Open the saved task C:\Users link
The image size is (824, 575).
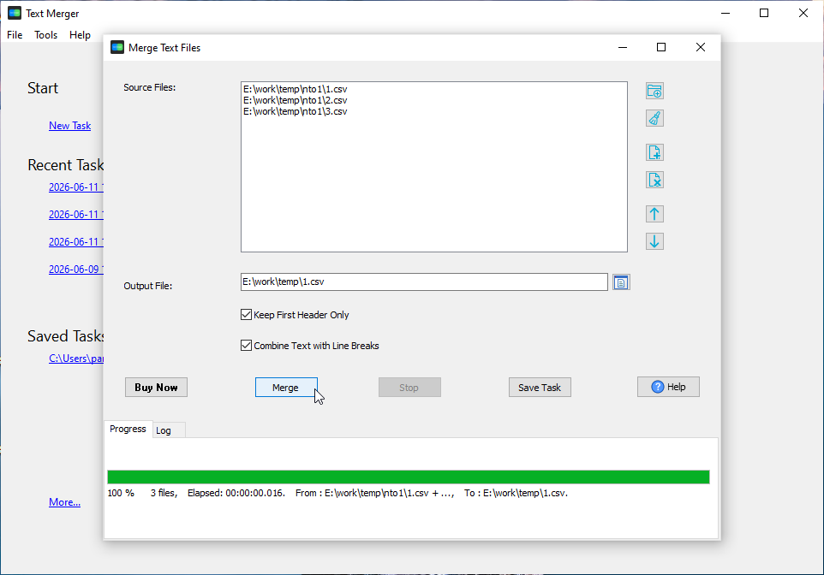(x=76, y=359)
